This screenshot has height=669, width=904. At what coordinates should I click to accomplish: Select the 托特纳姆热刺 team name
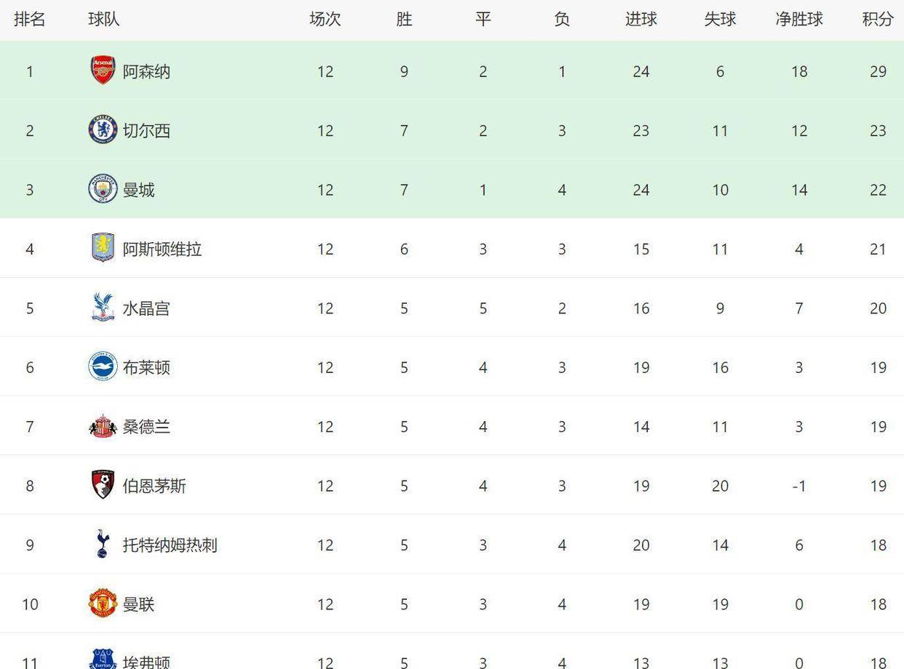click(170, 545)
